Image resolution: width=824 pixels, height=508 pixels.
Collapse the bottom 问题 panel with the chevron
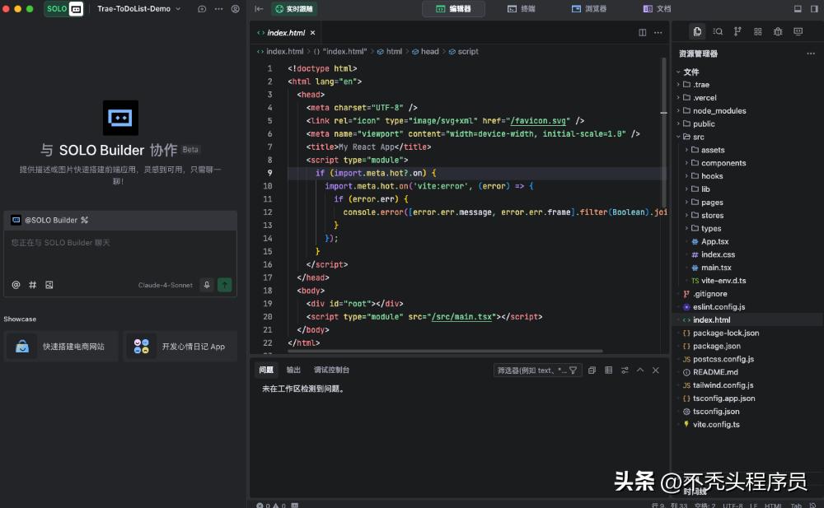tap(640, 370)
